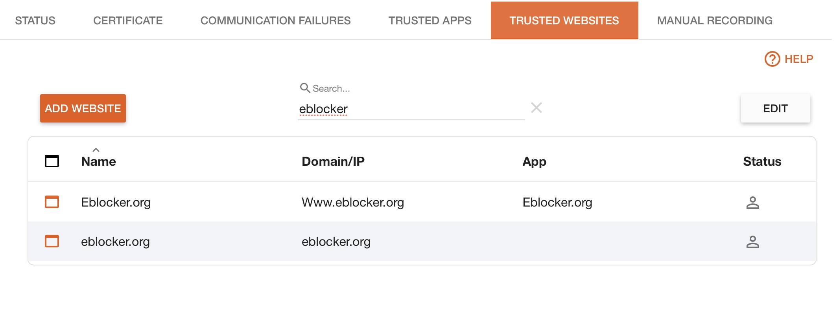Screen dimensions: 837x311
Task: Sort table by Status column
Action: coord(762,161)
